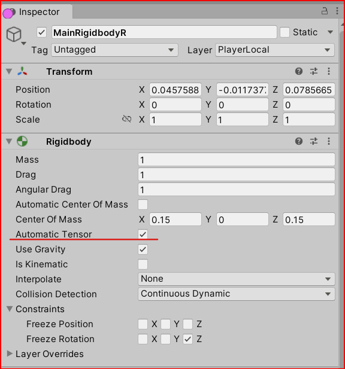Click the Position Y field
The image size is (345, 369).
pyautogui.click(x=243, y=90)
